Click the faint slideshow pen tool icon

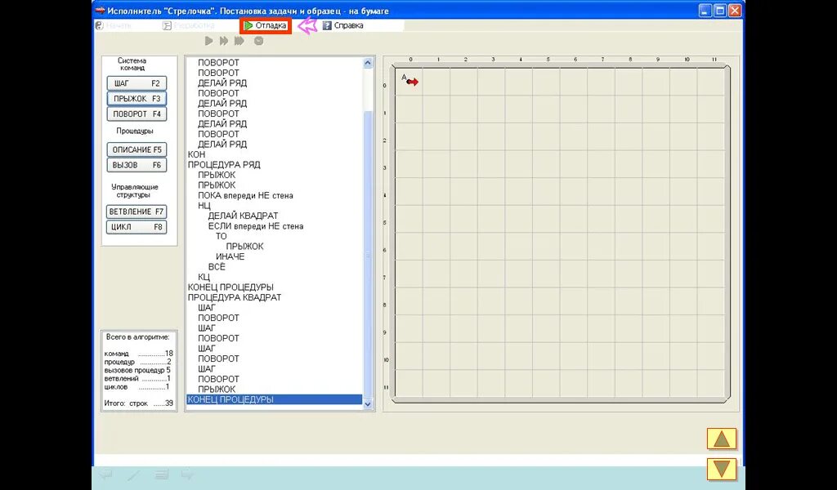pyautogui.click(x=133, y=474)
